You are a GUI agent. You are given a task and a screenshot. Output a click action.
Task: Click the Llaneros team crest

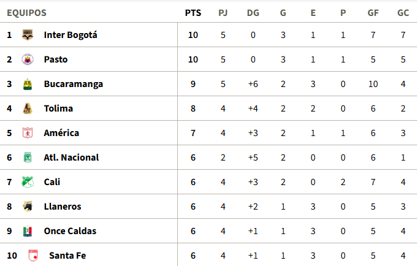(27, 207)
